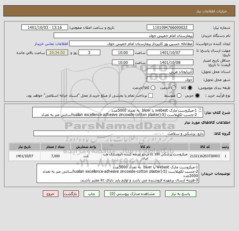
Task: Click the need date cell 1401/10/07
Action: [25, 156]
